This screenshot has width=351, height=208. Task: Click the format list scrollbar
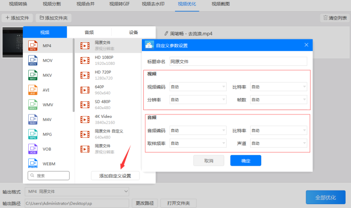(74, 75)
